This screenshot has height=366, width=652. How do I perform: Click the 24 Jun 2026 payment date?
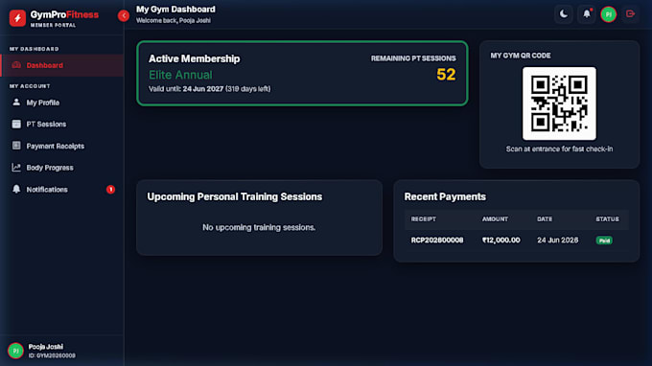tap(558, 240)
